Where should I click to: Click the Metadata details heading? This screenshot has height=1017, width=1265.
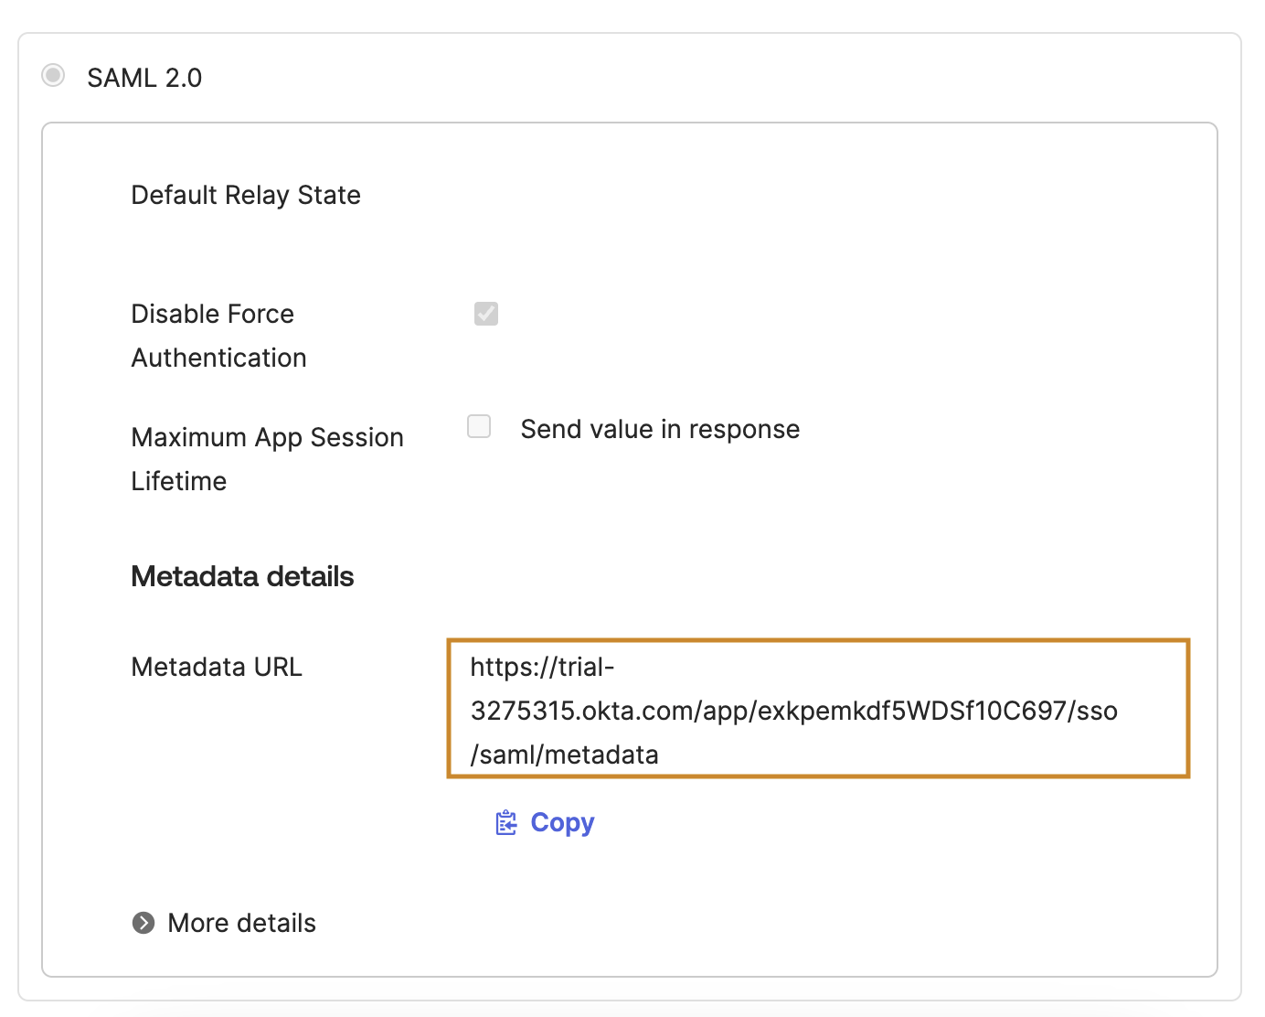point(242,576)
